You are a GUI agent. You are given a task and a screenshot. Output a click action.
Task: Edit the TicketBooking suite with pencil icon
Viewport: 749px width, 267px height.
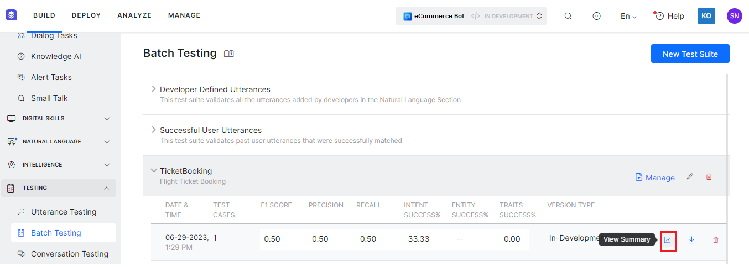pos(690,177)
